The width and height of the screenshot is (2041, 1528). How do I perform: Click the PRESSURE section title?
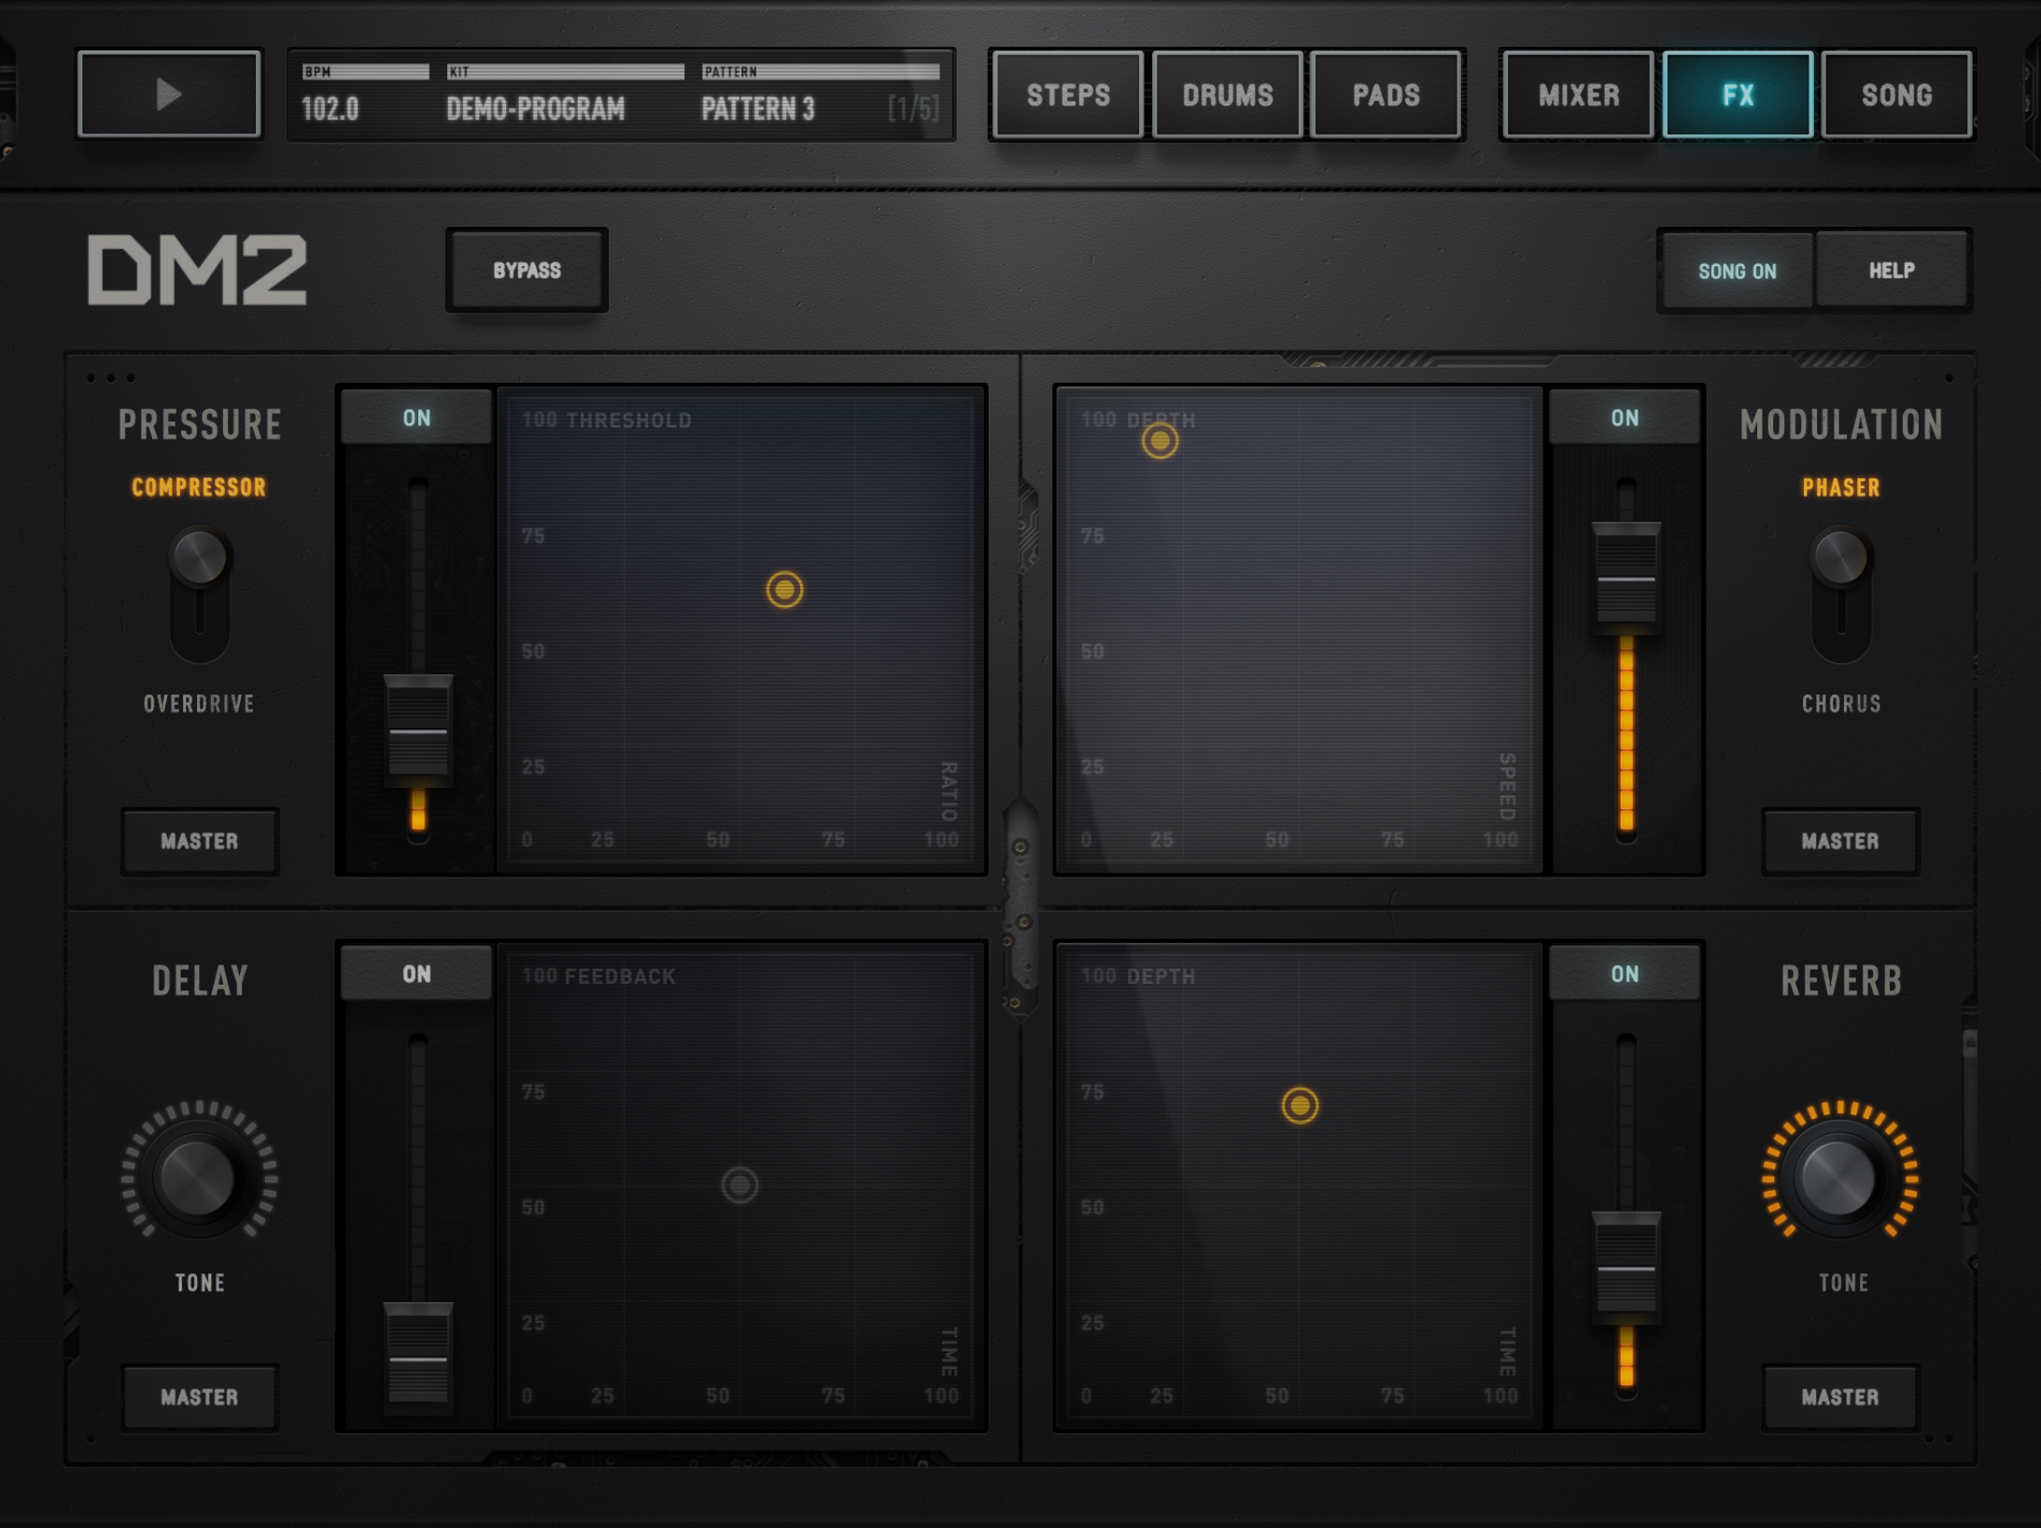200,425
